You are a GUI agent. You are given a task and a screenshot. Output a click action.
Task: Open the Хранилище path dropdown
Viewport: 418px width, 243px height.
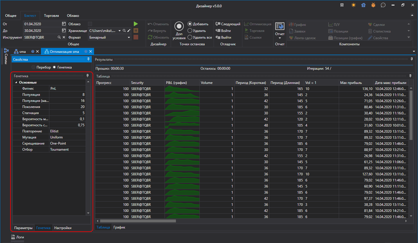click(120, 30)
